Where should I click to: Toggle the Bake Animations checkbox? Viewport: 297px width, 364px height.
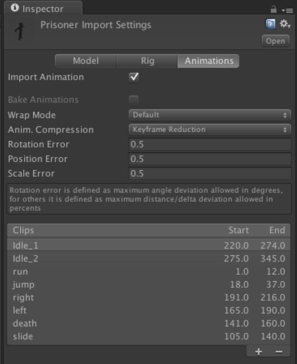(134, 100)
